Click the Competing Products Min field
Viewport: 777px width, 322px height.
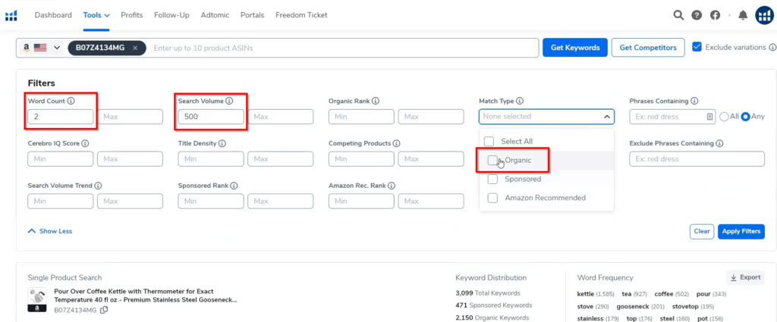361,159
